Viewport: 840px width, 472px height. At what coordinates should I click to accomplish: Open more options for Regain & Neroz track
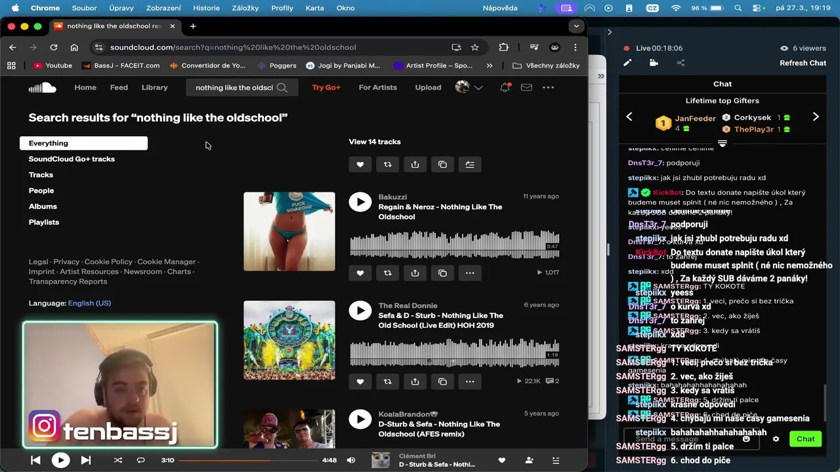[x=470, y=273]
